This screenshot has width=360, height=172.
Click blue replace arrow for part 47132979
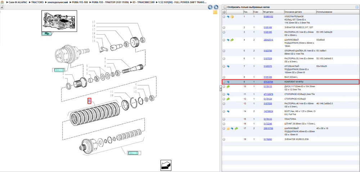228,94
